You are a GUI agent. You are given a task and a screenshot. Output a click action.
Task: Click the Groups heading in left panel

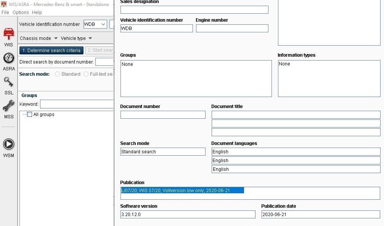[x=29, y=95]
